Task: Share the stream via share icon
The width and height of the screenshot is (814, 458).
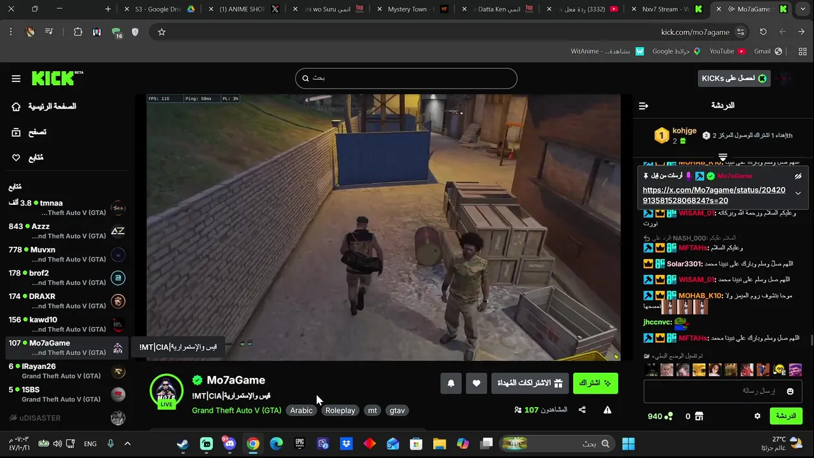Action: coord(582,410)
